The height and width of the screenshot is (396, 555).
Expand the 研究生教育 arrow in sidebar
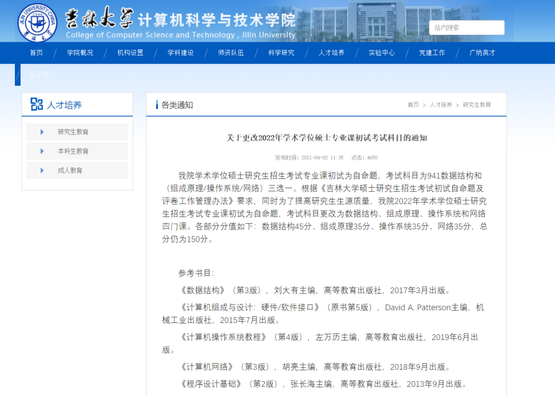pos(42,132)
